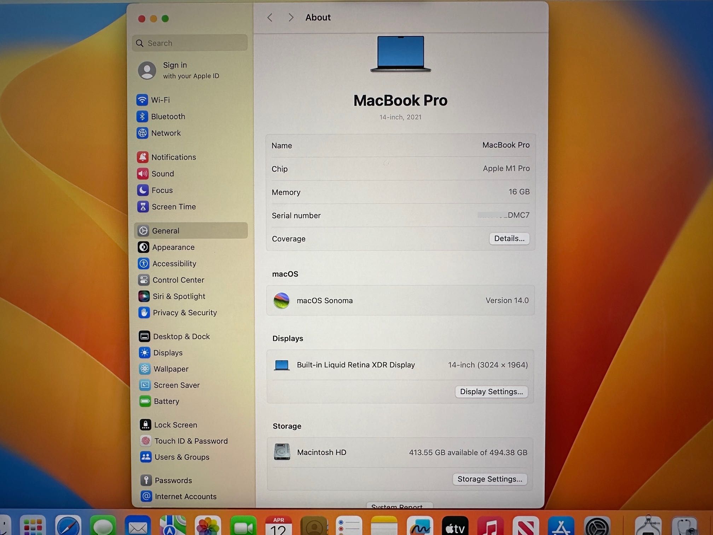
Task: Click the Version 14.0 text
Action: (507, 300)
